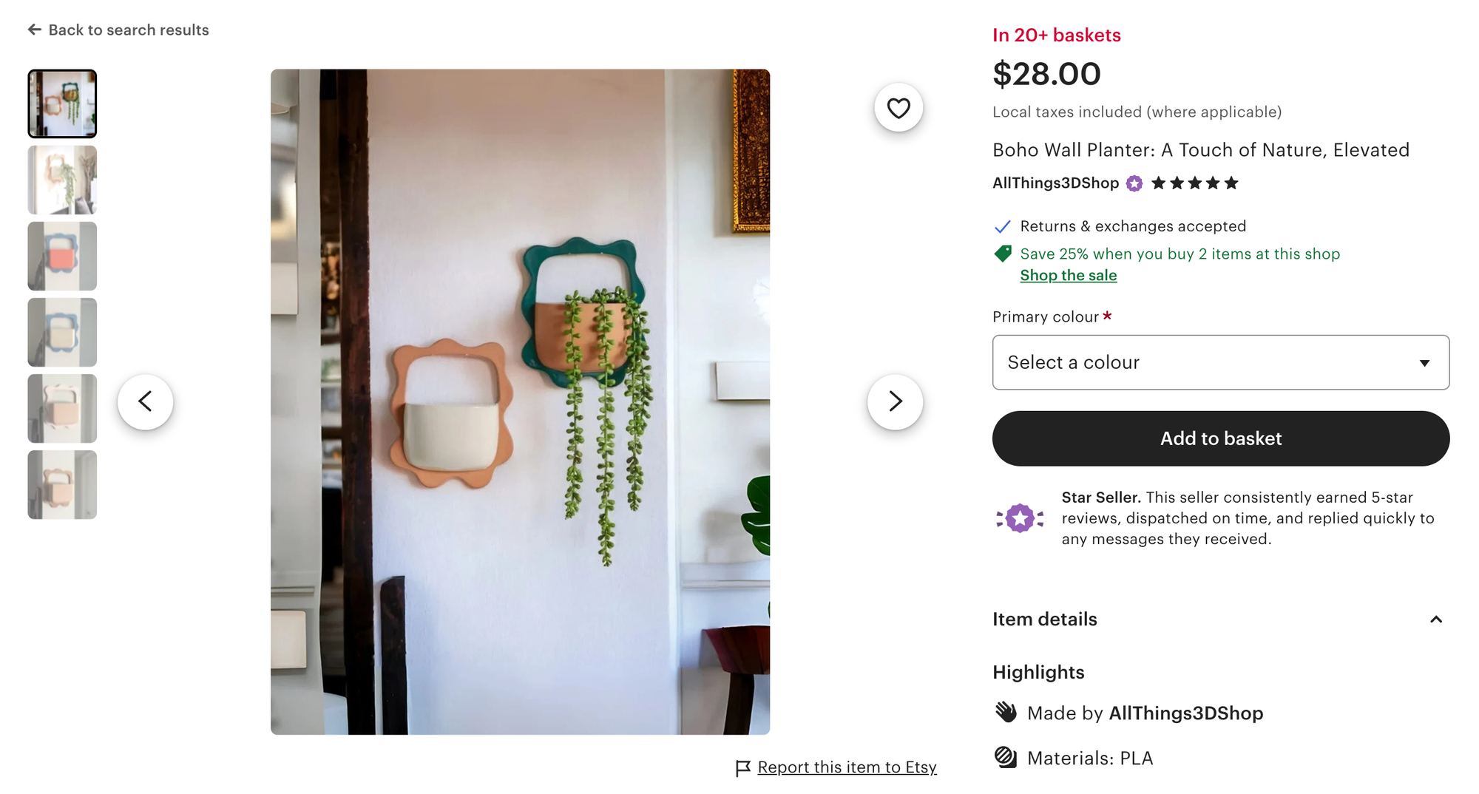Click the green sale tag icon
Image resolution: width=1479 pixels, height=794 pixels.
[x=1003, y=253]
